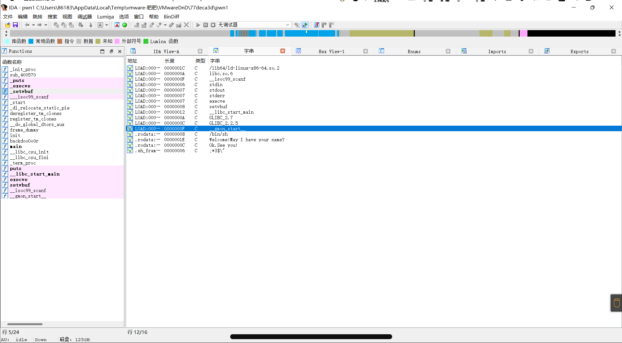Select the 'Welcome!May I have your name?' string
Viewport: 622px width, 343px height.
(374, 140)
